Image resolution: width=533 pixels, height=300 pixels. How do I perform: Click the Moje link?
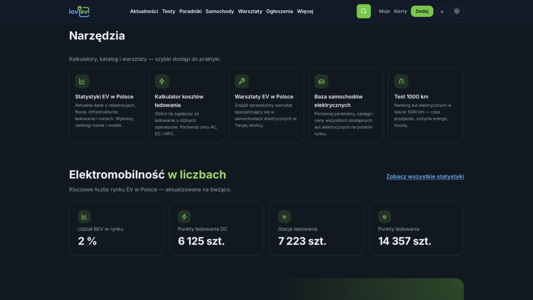384,11
